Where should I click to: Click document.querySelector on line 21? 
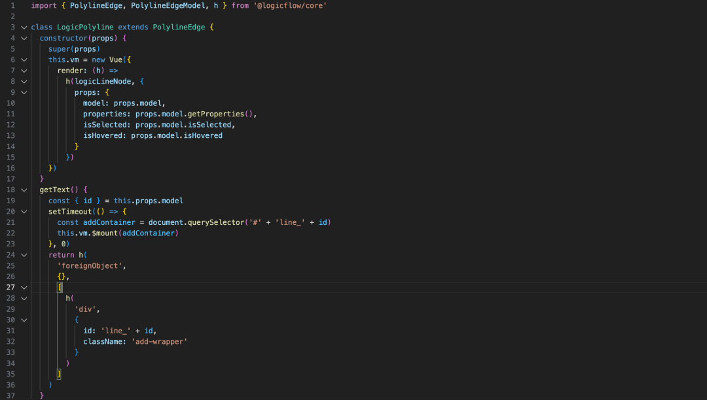click(x=196, y=222)
